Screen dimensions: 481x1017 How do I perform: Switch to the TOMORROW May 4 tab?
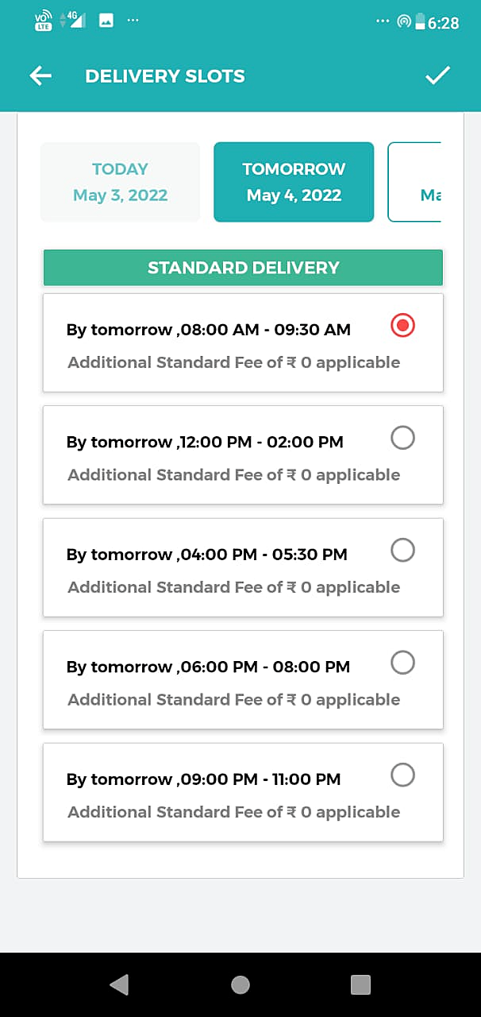pos(294,182)
